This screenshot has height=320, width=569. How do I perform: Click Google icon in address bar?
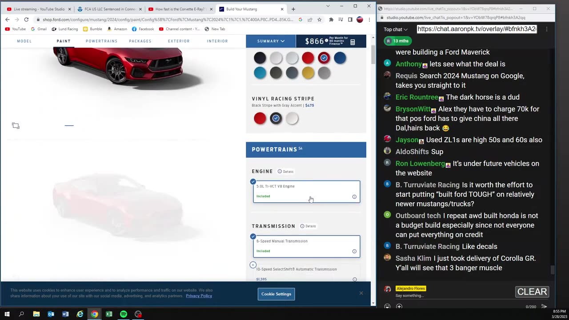[301, 20]
